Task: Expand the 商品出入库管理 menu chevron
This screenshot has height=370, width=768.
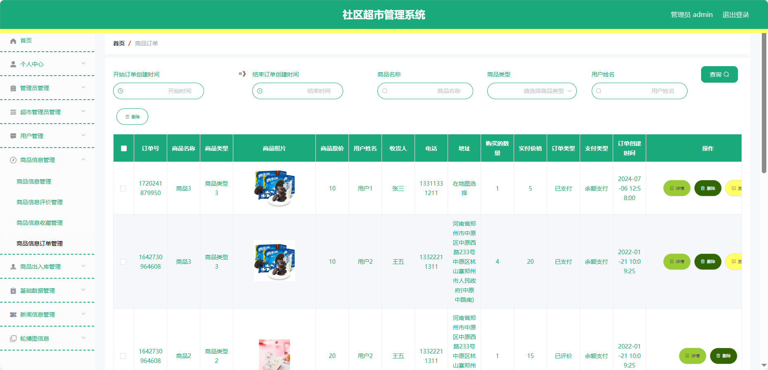Action: pos(83,266)
